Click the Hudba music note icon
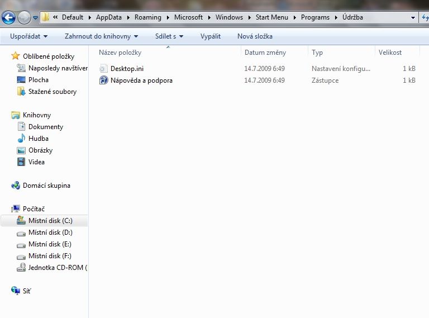Image resolution: width=429 pixels, height=318 pixels. coord(21,138)
